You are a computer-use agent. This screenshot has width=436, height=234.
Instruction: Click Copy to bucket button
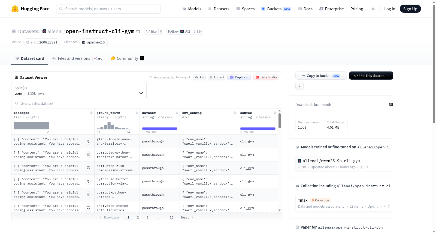coord(321,76)
